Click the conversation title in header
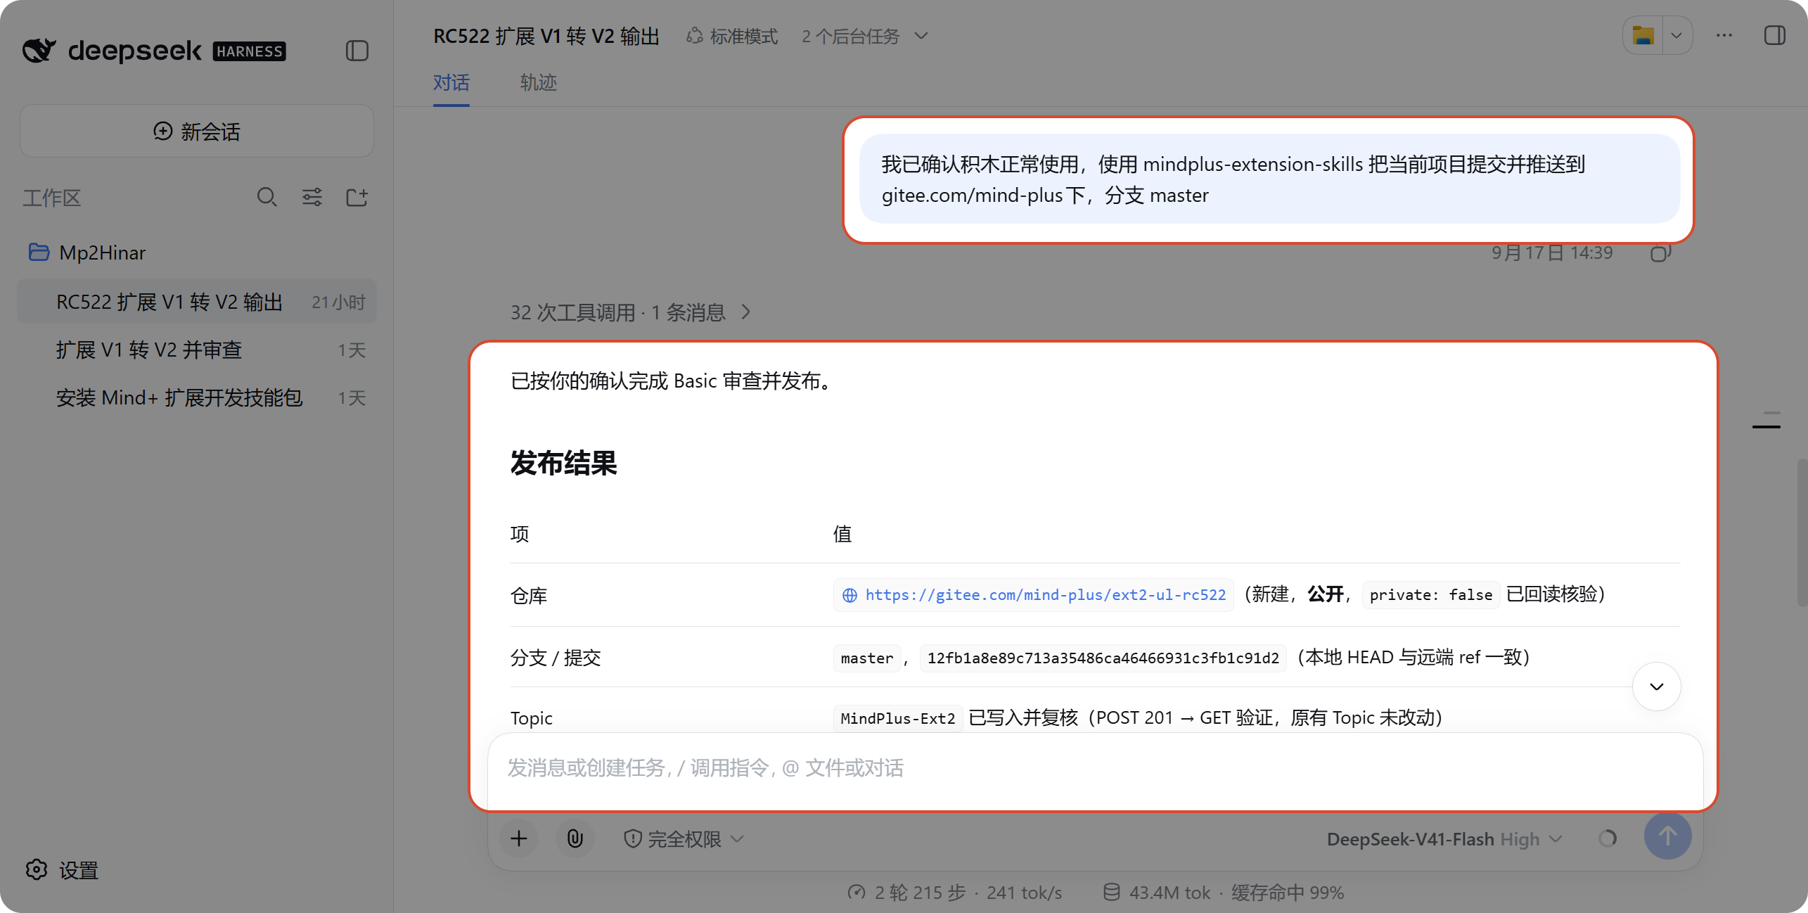The image size is (1808, 913). point(546,36)
